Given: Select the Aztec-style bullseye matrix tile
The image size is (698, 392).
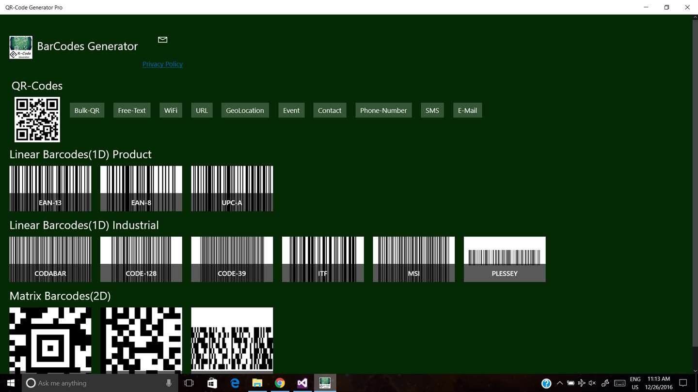Looking at the screenshot, I should 50,340.
